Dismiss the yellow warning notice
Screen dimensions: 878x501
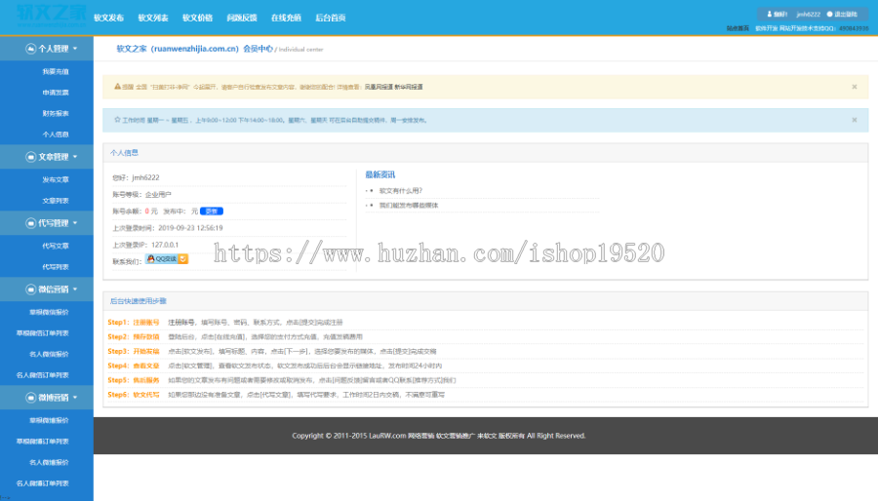pos(855,87)
